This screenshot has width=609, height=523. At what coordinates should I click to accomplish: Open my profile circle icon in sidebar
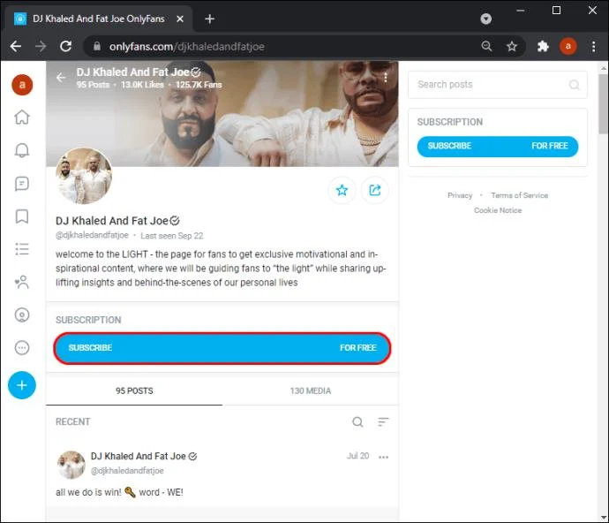[x=22, y=315]
